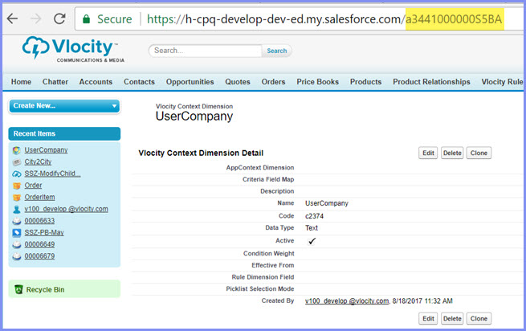
Task: Click the Active checkmark field
Action: point(312,241)
